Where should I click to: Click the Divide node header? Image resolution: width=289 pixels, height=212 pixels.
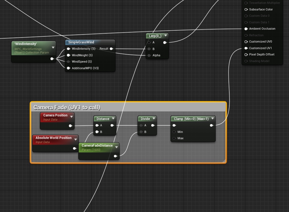[146, 119]
